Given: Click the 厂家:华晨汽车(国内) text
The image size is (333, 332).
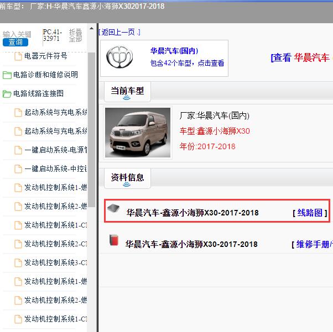Looking at the screenshot, I should [214, 116].
